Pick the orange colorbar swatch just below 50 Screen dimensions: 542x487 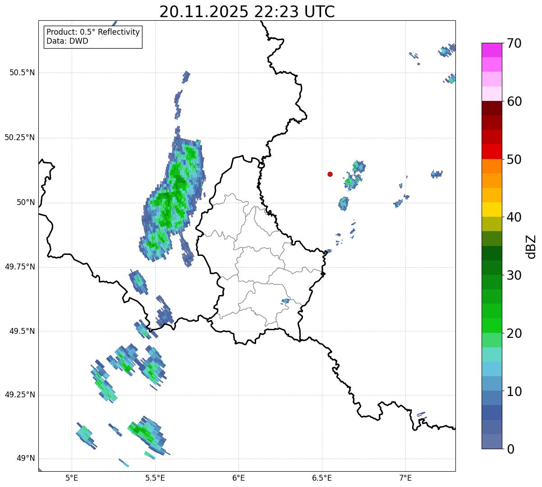pyautogui.click(x=492, y=166)
